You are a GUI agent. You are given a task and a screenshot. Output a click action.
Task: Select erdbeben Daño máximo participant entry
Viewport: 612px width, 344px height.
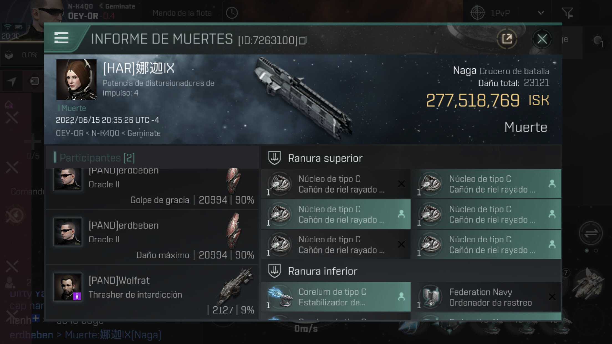click(152, 237)
